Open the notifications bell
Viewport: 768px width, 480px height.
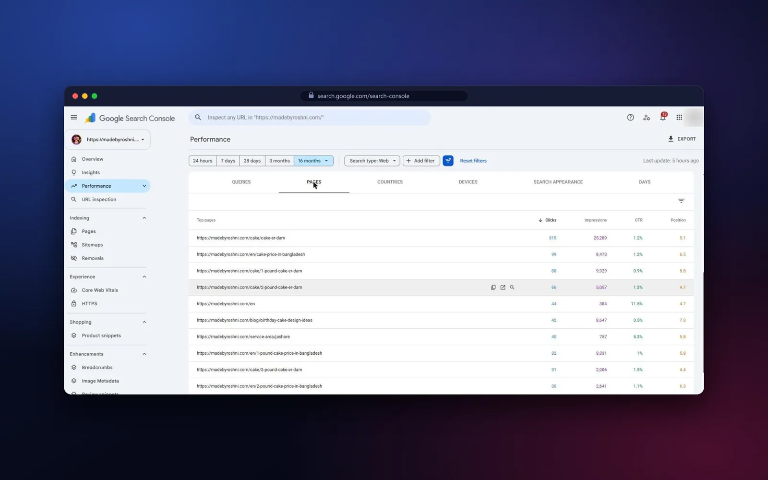click(x=663, y=117)
